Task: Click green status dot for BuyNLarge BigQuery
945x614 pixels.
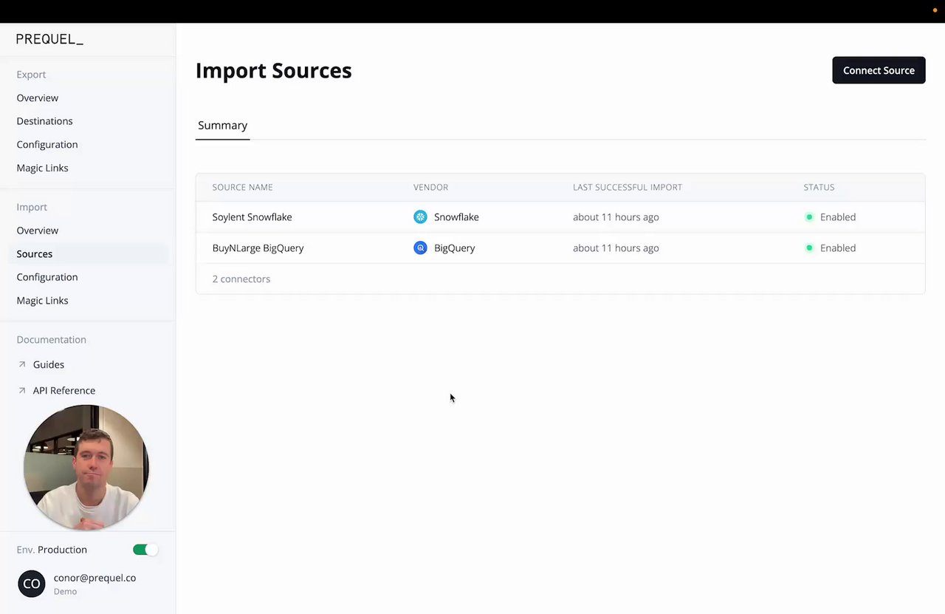Action: (809, 248)
